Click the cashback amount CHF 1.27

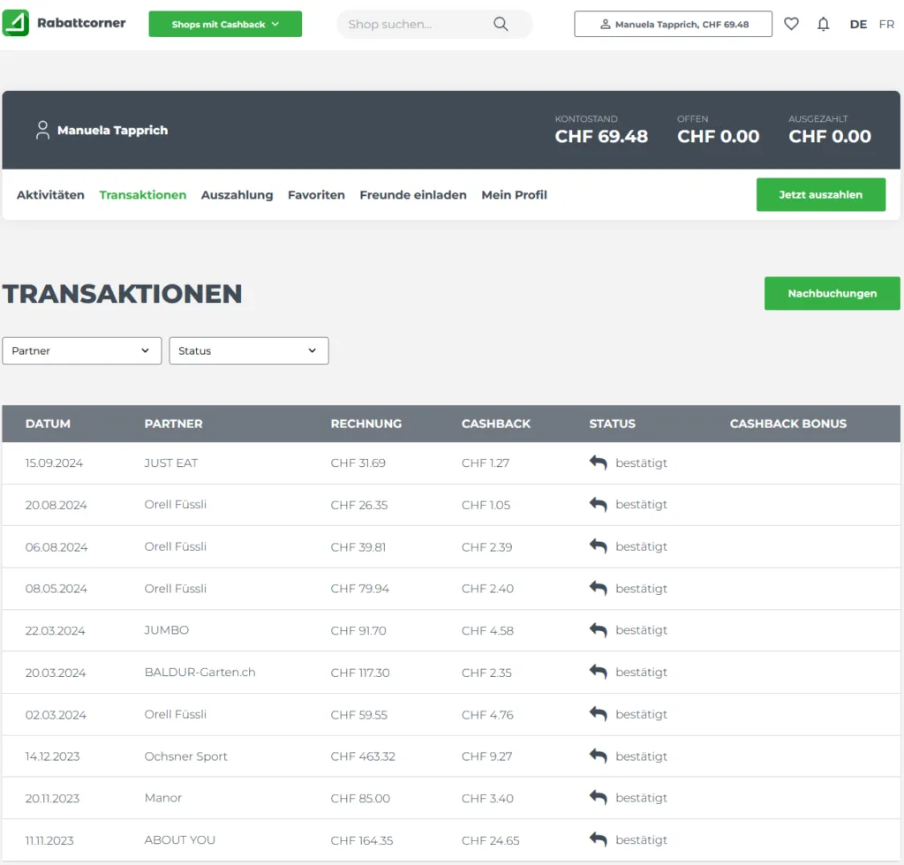point(486,463)
